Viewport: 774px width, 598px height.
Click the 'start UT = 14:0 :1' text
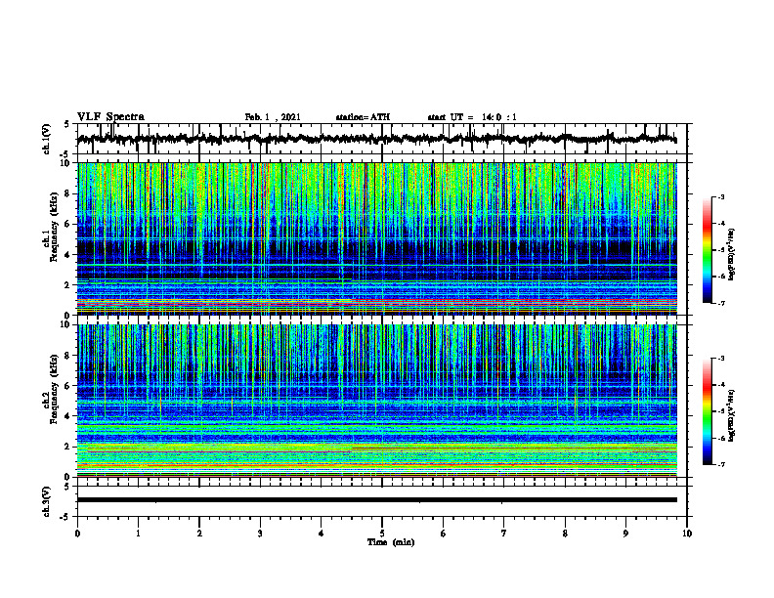pyautogui.click(x=472, y=117)
